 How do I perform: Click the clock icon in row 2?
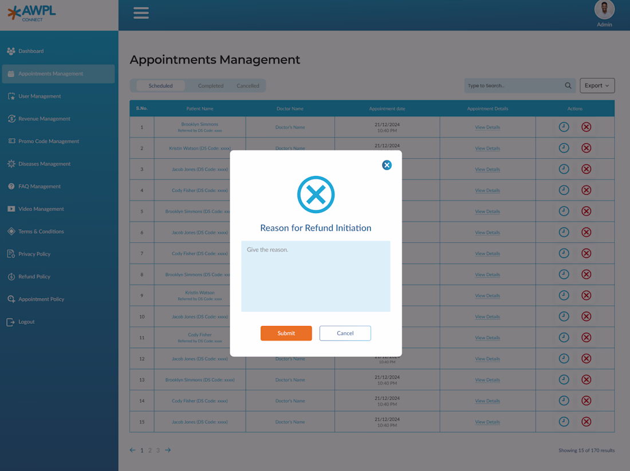click(x=564, y=148)
